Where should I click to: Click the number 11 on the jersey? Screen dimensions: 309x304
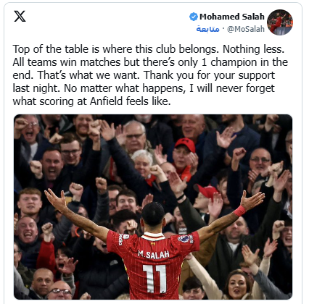[154, 279]
